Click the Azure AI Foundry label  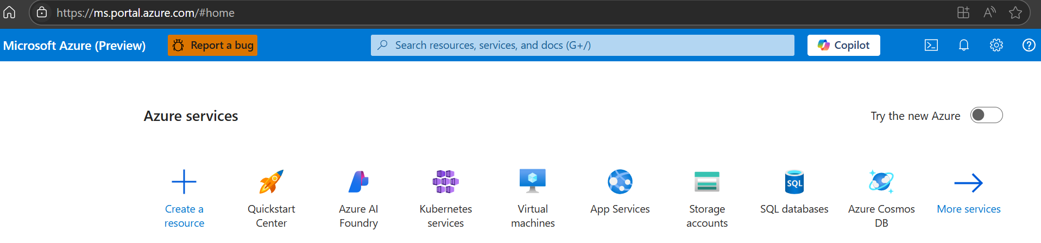pos(358,216)
